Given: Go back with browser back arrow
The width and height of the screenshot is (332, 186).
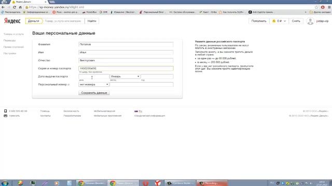Looking at the screenshot, I should (3, 7).
